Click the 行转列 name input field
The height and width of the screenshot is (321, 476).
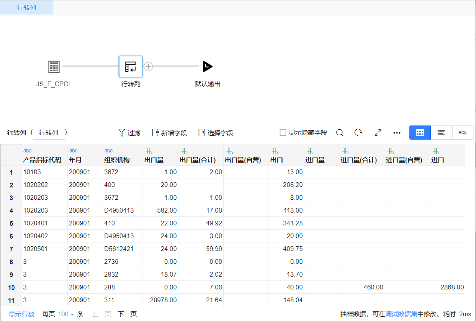coord(49,133)
